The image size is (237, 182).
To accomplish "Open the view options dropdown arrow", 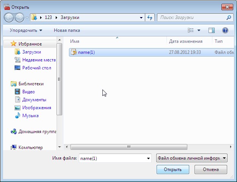I will click(199, 30).
